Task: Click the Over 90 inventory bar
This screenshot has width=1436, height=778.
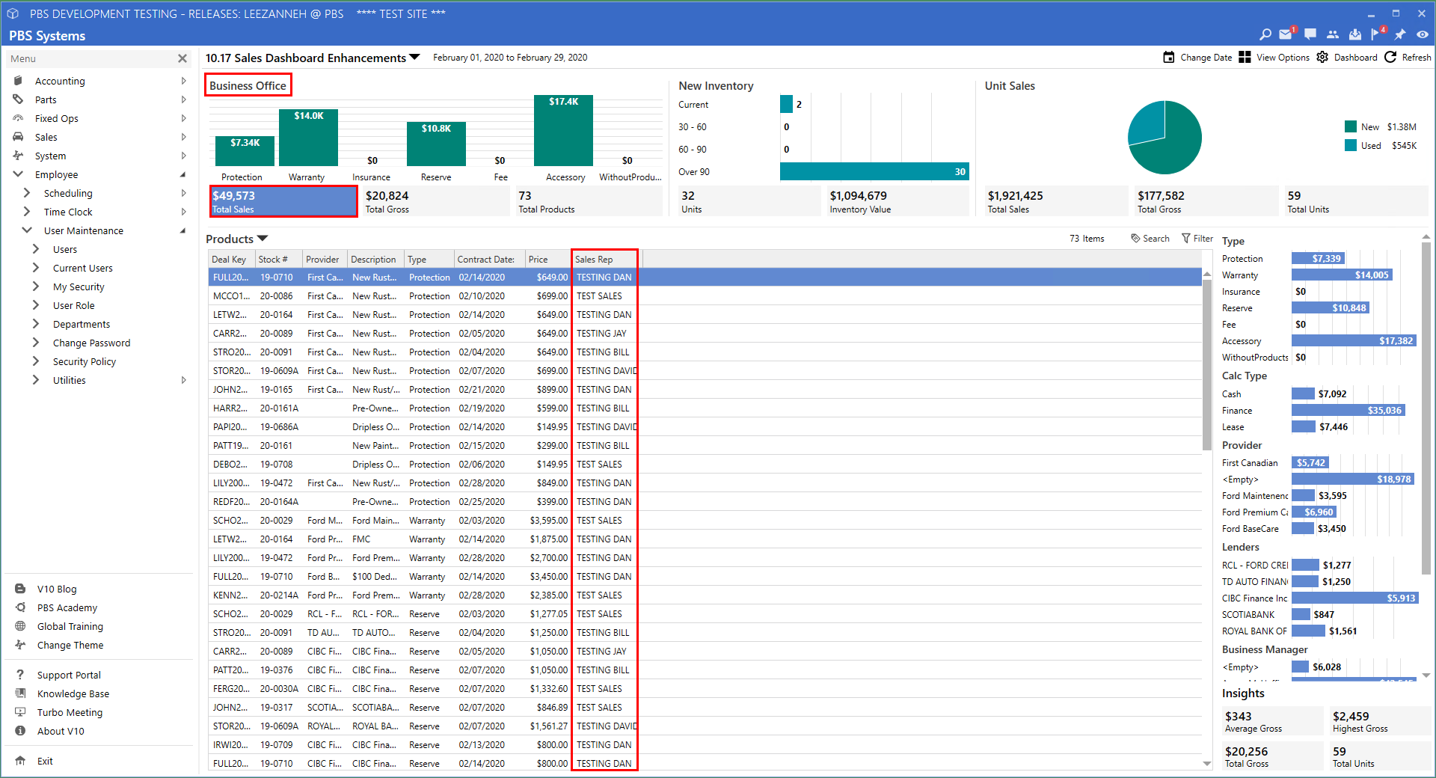Action: coord(874,171)
